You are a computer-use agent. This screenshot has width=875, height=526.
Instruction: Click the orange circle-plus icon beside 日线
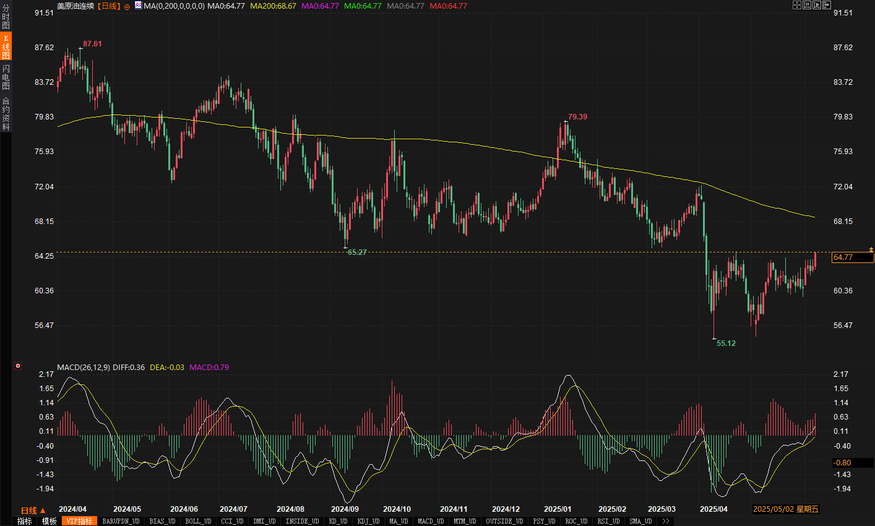[x=127, y=6]
